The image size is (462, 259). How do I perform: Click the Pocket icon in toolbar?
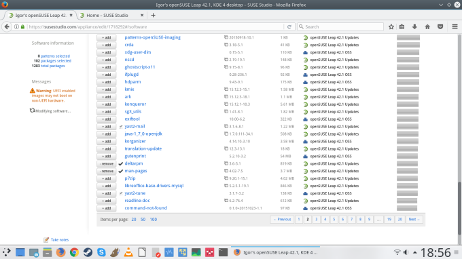click(x=440, y=26)
